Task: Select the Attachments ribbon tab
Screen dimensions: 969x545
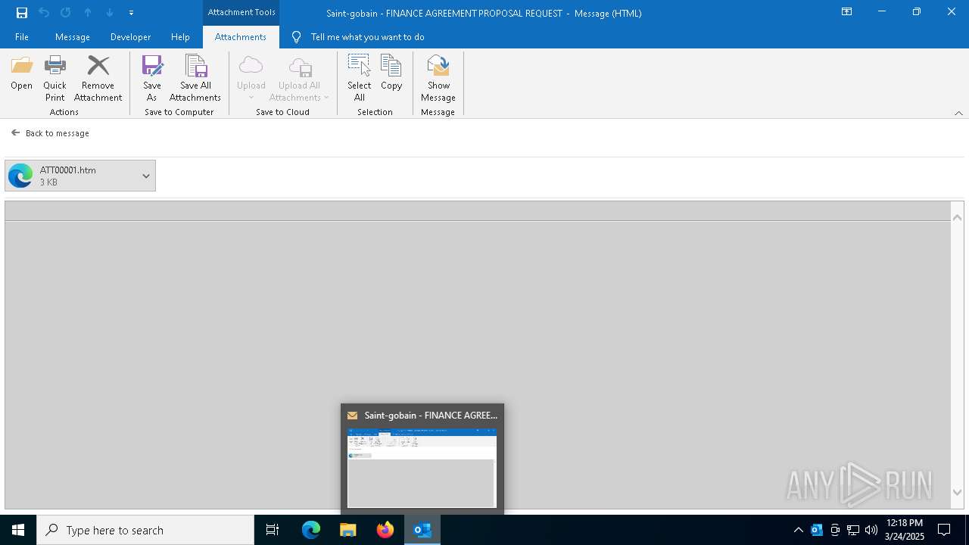Action: click(x=241, y=37)
